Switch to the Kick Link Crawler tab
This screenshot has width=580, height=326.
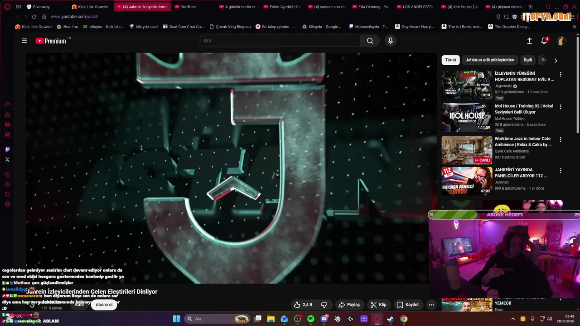pyautogui.click(x=90, y=7)
